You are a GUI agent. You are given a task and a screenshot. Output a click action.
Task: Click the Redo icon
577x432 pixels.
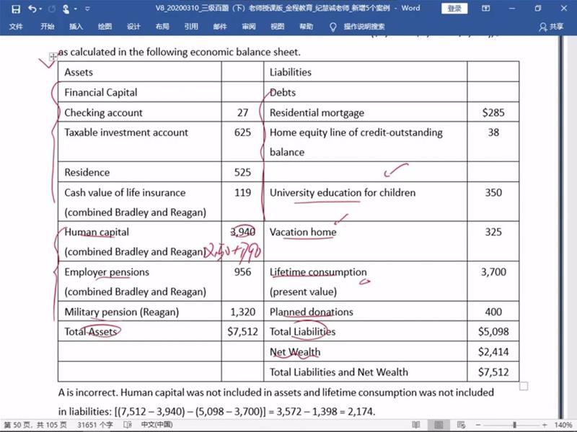[52, 9]
